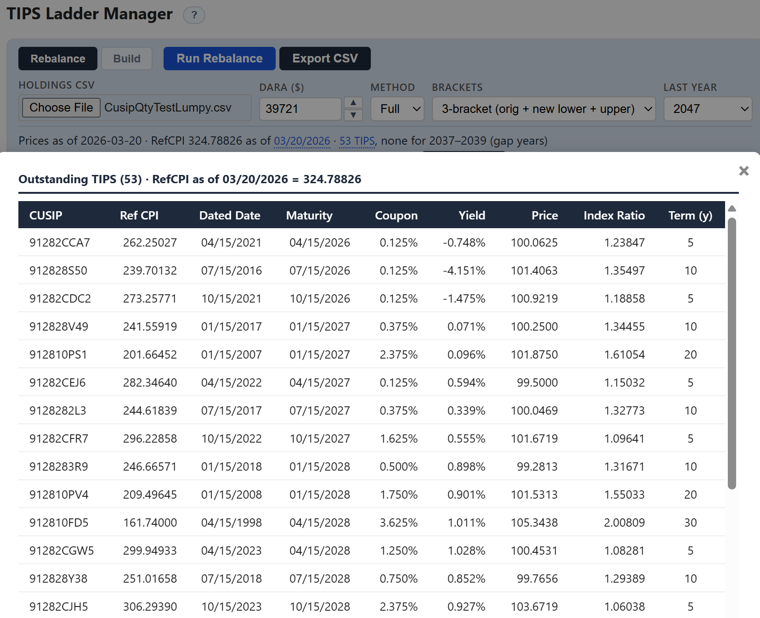Click the coupon value 3.625%
The height and width of the screenshot is (618, 760).
[x=399, y=522]
